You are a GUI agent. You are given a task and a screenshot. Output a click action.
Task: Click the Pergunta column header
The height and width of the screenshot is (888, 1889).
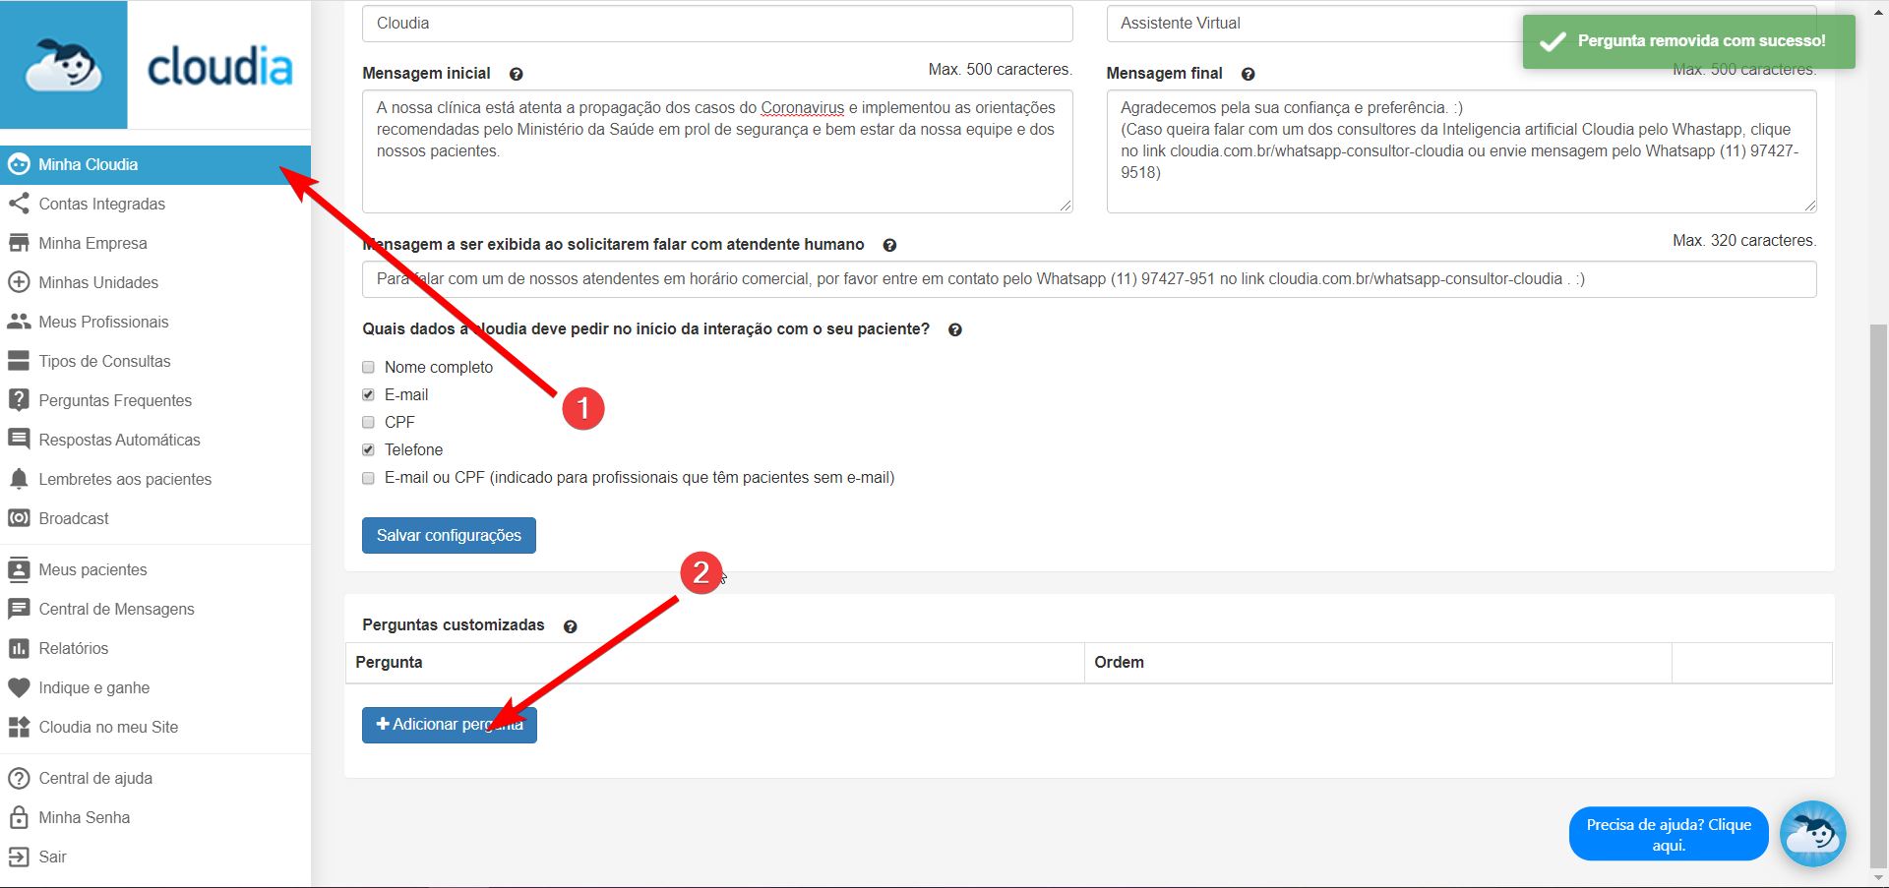pos(714,663)
